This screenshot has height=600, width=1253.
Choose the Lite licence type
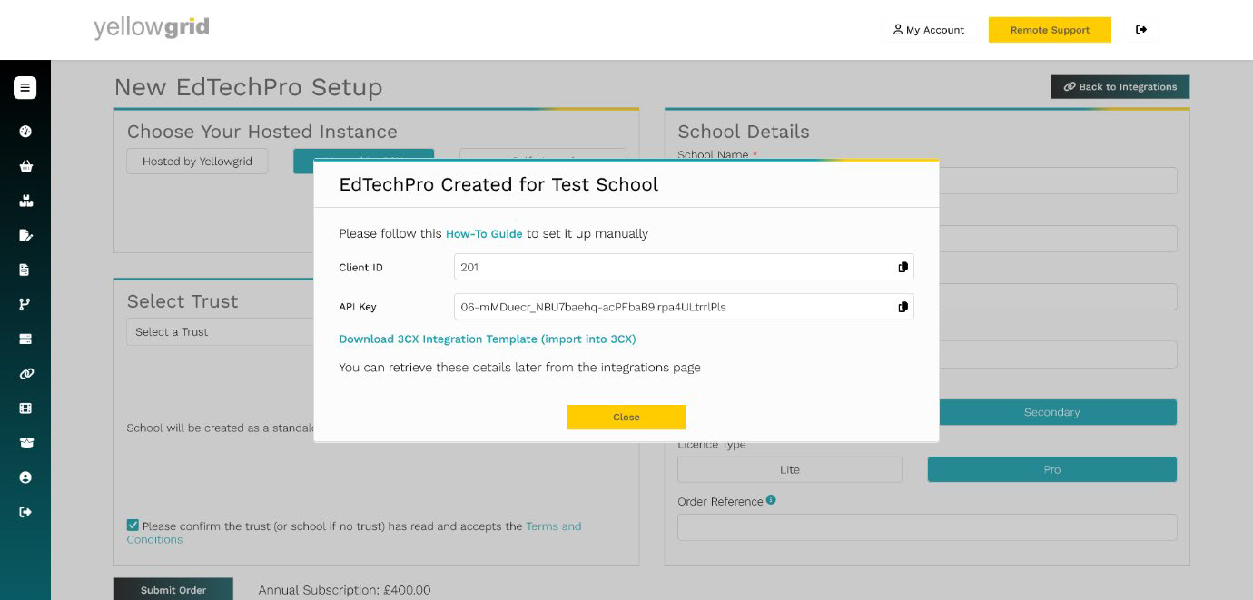click(x=790, y=469)
